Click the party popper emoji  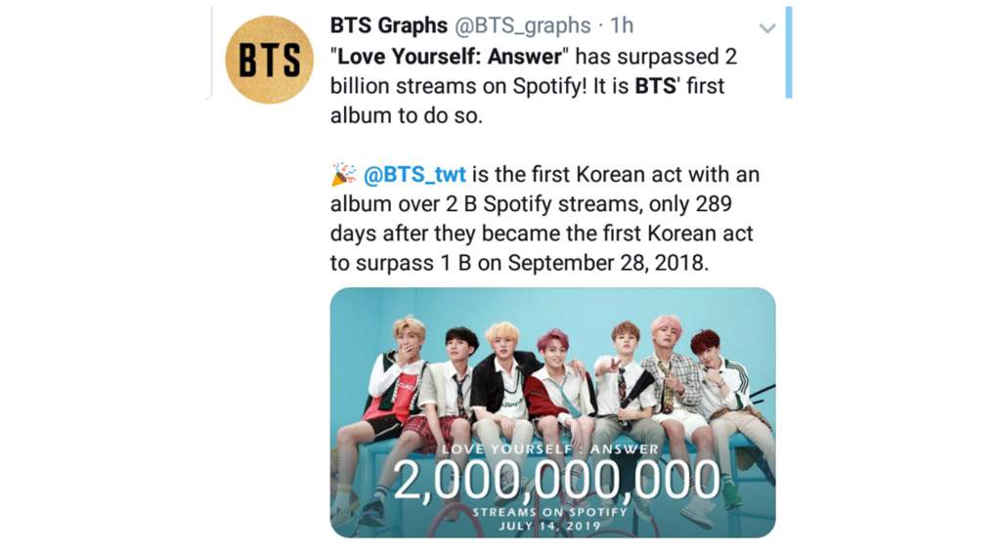343,174
